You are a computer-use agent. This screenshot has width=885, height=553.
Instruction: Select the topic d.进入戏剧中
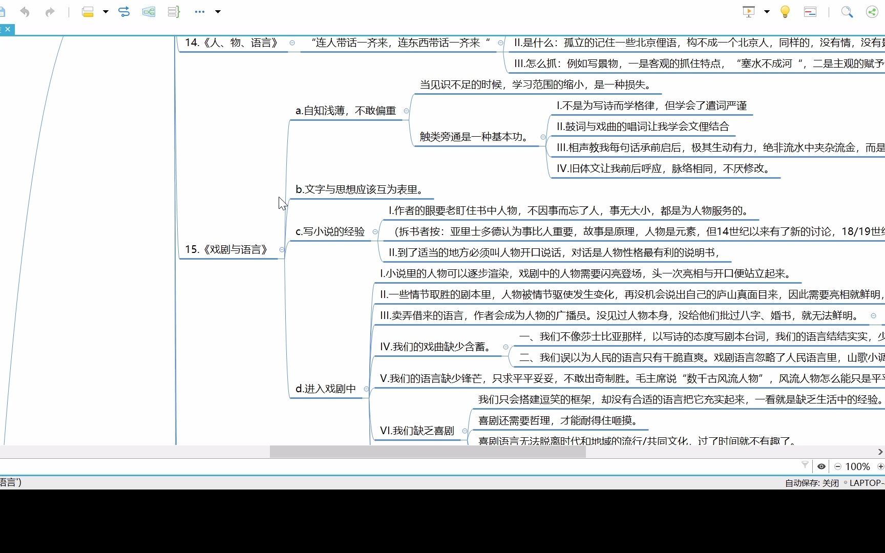tap(326, 389)
